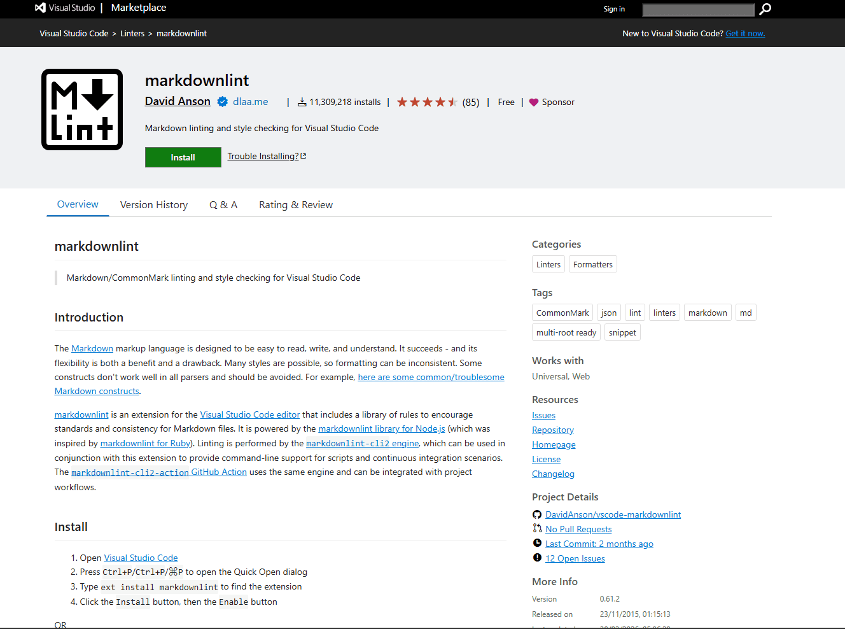Click the markdownlint extension logo
This screenshot has height=629, width=845.
click(x=82, y=110)
